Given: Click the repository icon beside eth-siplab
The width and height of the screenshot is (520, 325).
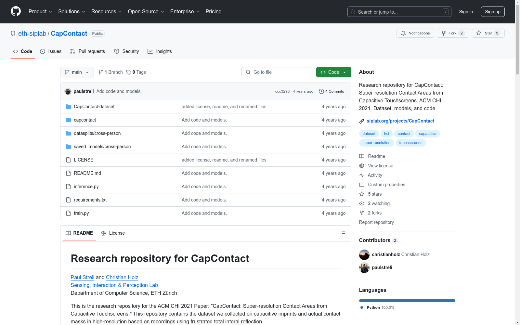Looking at the screenshot, I should point(13,33).
